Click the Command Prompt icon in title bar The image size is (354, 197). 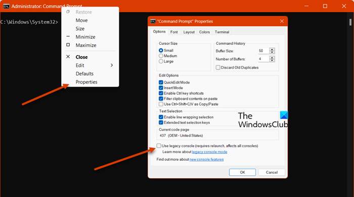tap(6, 6)
